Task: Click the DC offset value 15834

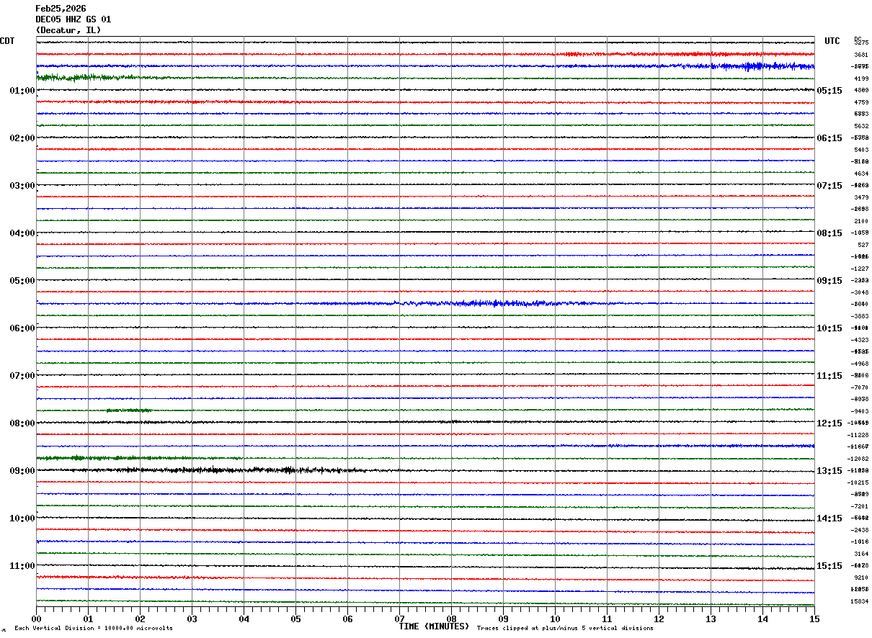Action: pyautogui.click(x=860, y=601)
